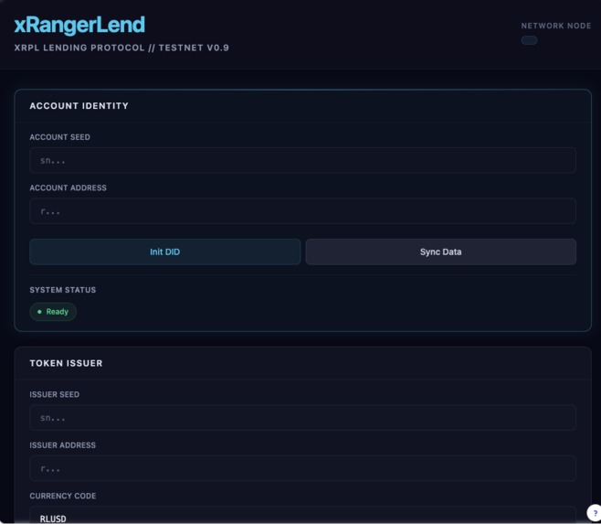Focus the Issuer Address input field
The image size is (601, 524).
(x=303, y=468)
